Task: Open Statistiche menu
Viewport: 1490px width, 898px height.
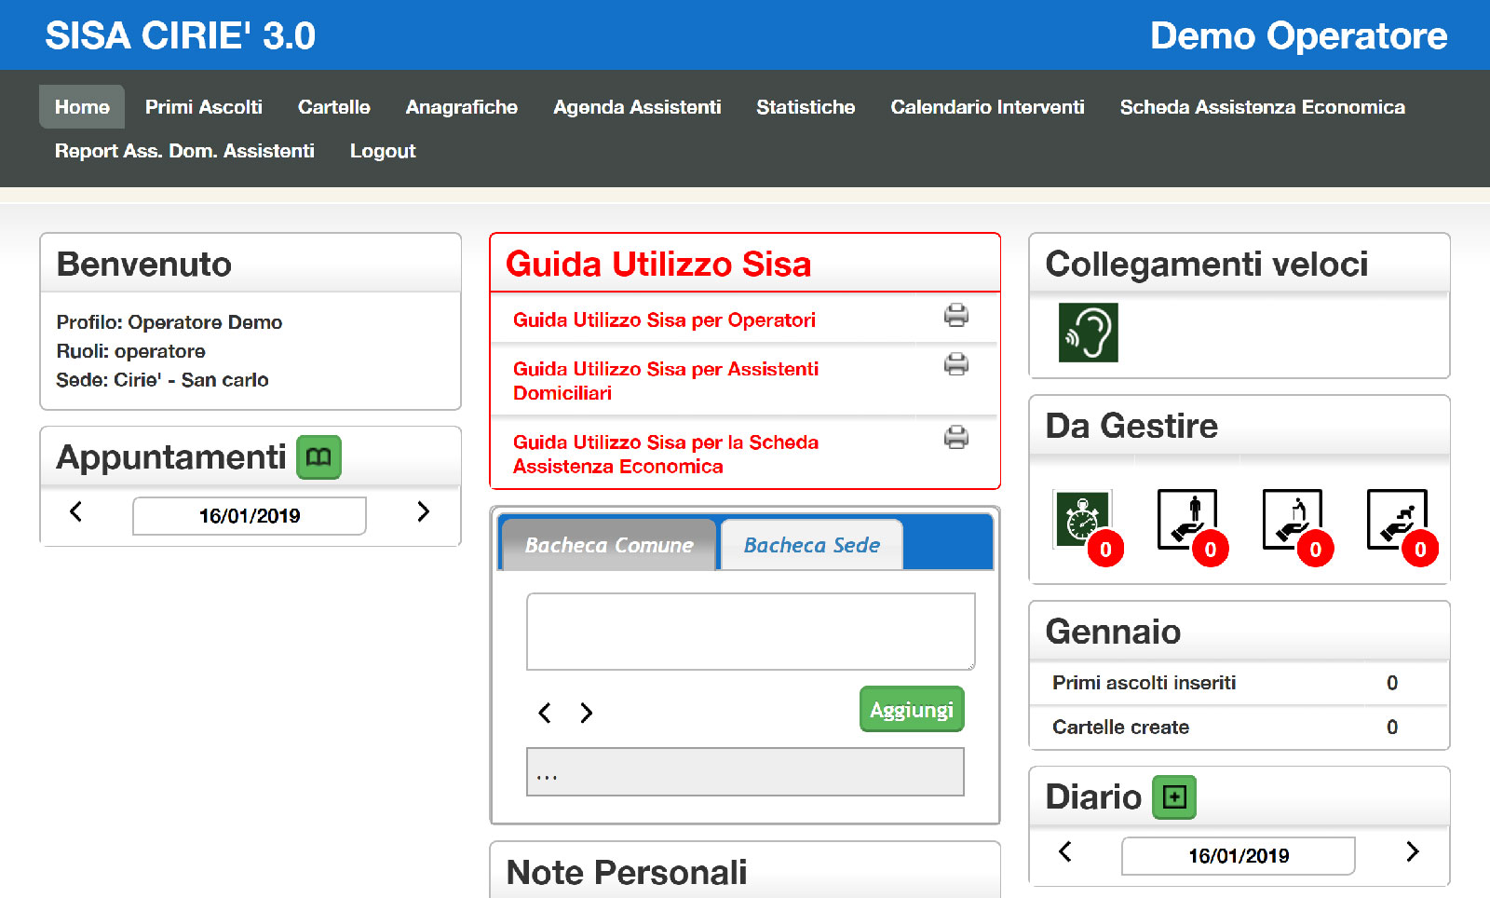Action: 806,107
